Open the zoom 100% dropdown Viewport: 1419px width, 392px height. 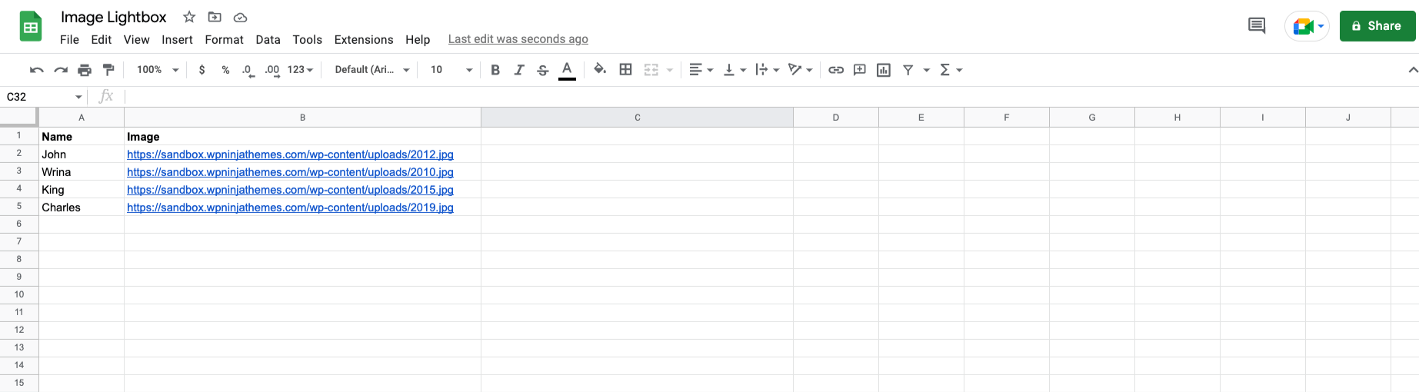pos(158,70)
